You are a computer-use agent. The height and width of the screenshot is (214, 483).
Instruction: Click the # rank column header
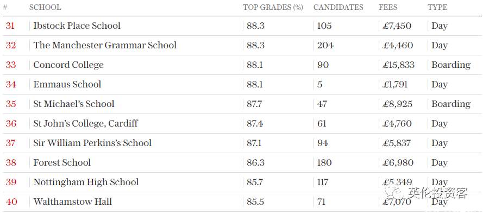tap(5, 8)
